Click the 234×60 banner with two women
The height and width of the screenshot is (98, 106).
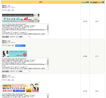15,54
